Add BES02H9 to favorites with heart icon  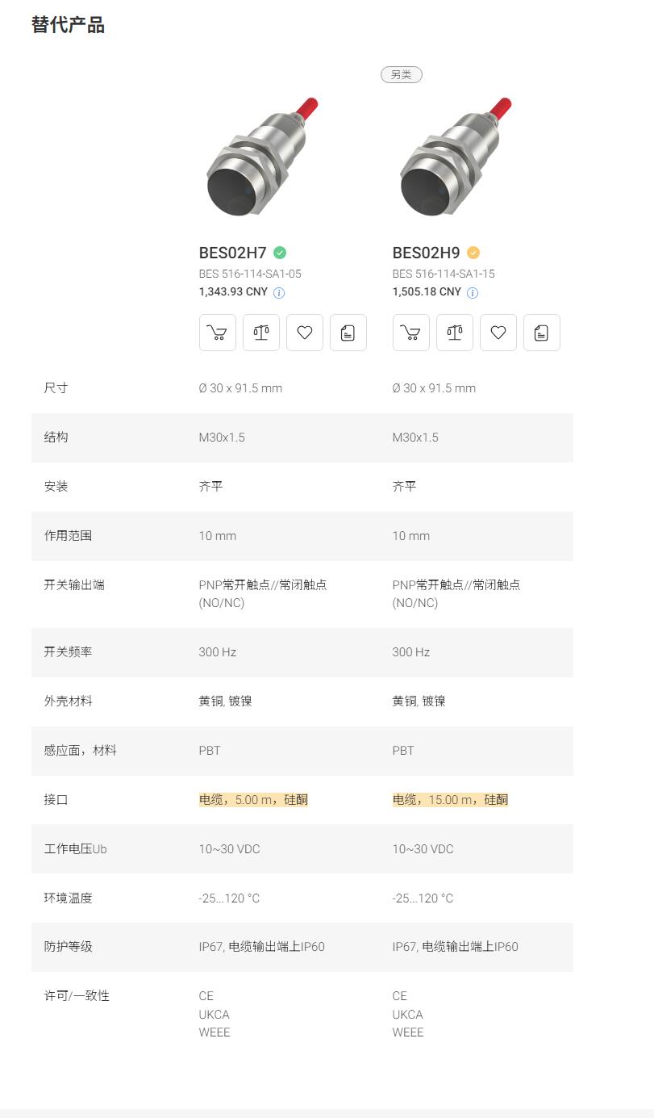(498, 333)
